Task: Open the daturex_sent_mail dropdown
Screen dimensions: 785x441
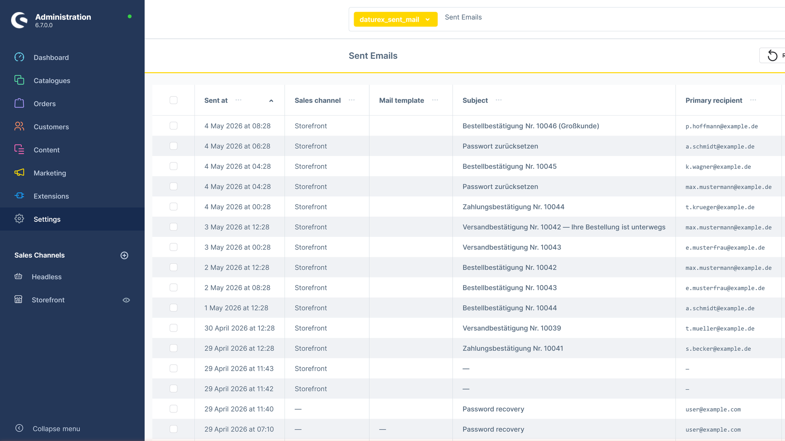Action: 395,19
